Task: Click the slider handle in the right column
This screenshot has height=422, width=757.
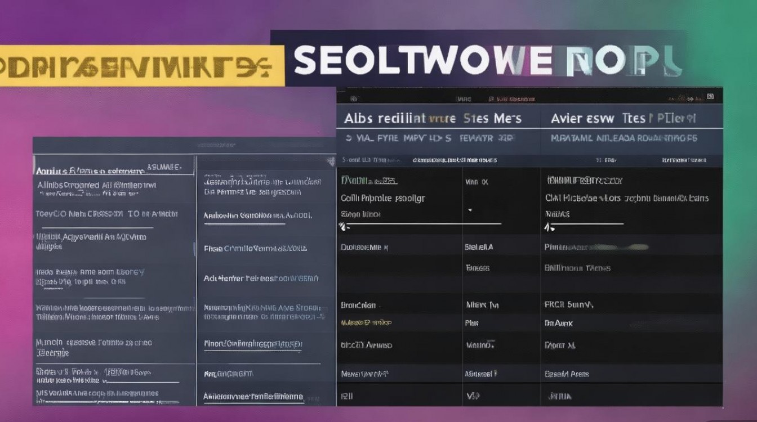Action: (546, 227)
